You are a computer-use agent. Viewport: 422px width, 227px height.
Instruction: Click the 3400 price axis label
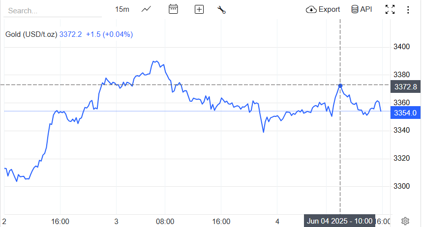coord(402,47)
